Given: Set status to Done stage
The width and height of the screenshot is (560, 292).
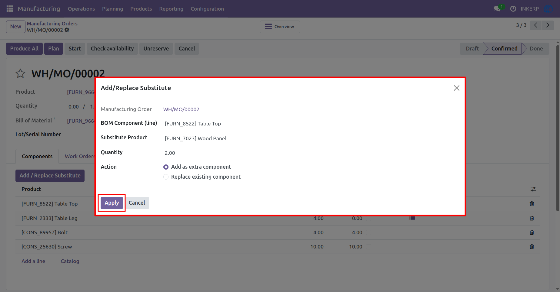Looking at the screenshot, I should tap(536, 49).
